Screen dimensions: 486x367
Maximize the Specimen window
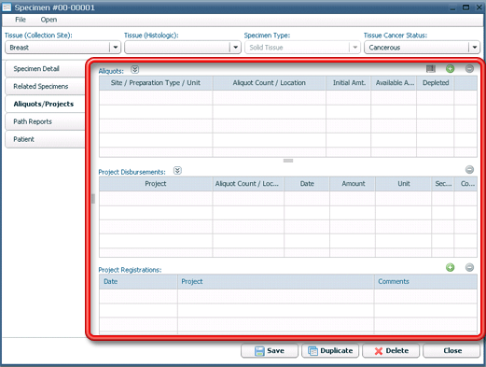(x=465, y=7)
